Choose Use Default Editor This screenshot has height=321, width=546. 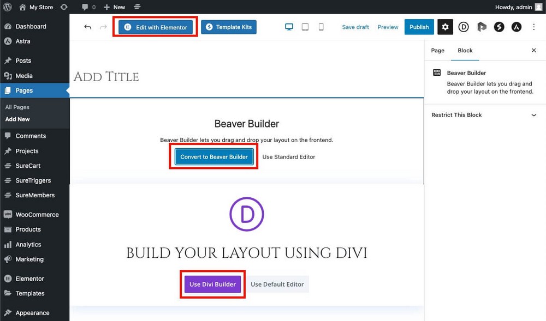point(277,284)
